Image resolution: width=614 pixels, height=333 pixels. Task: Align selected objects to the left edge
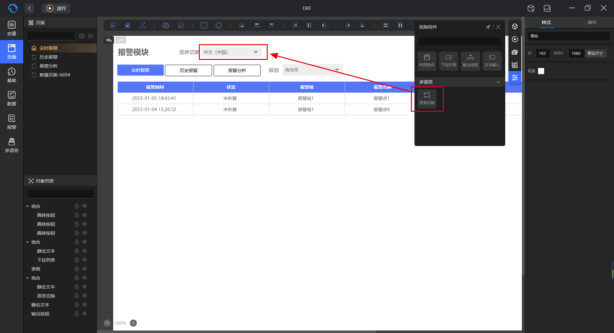(x=242, y=25)
